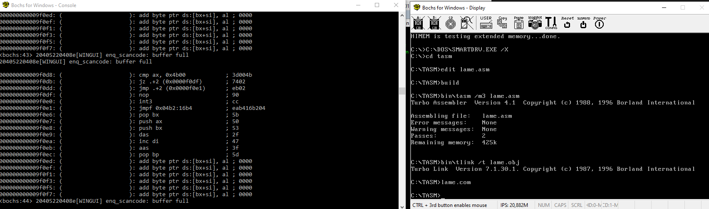709x209 pixels.
Task: Click the SCRL status bar indicator
Action: [x=577, y=205]
